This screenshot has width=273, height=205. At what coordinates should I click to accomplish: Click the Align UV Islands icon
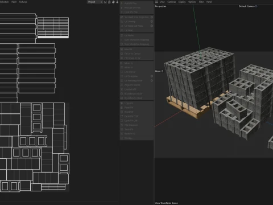tap(122, 85)
